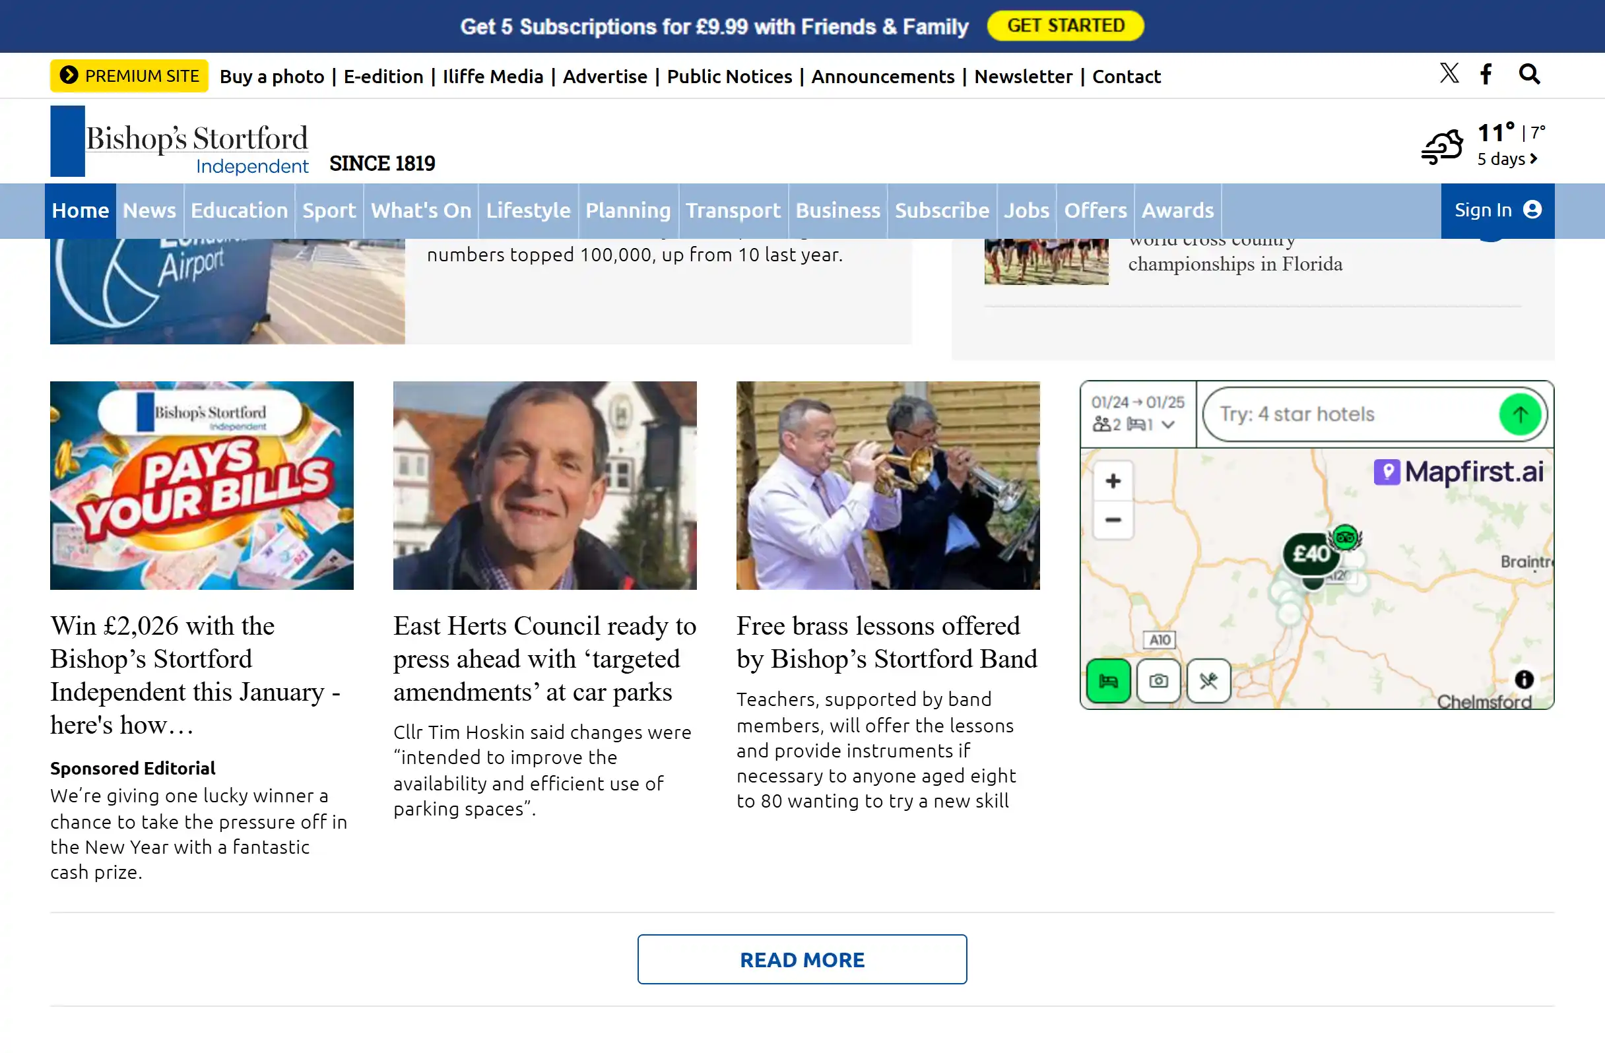1605x1053 pixels.
Task: Open the Sign In account menu
Action: coord(1497,210)
